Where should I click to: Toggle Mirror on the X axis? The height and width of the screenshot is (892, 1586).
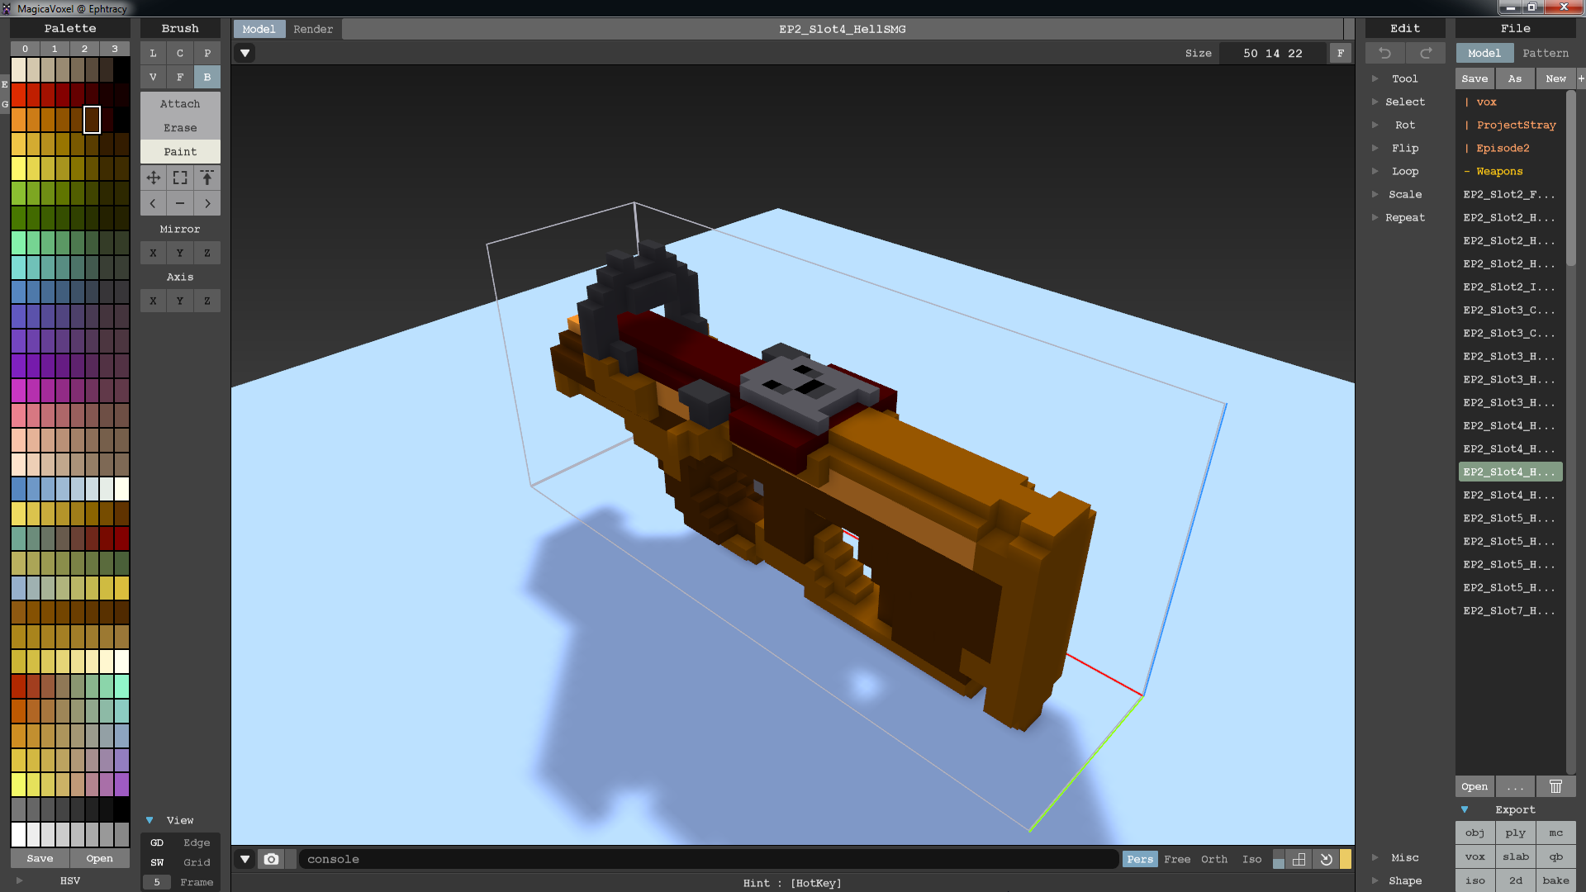153,252
